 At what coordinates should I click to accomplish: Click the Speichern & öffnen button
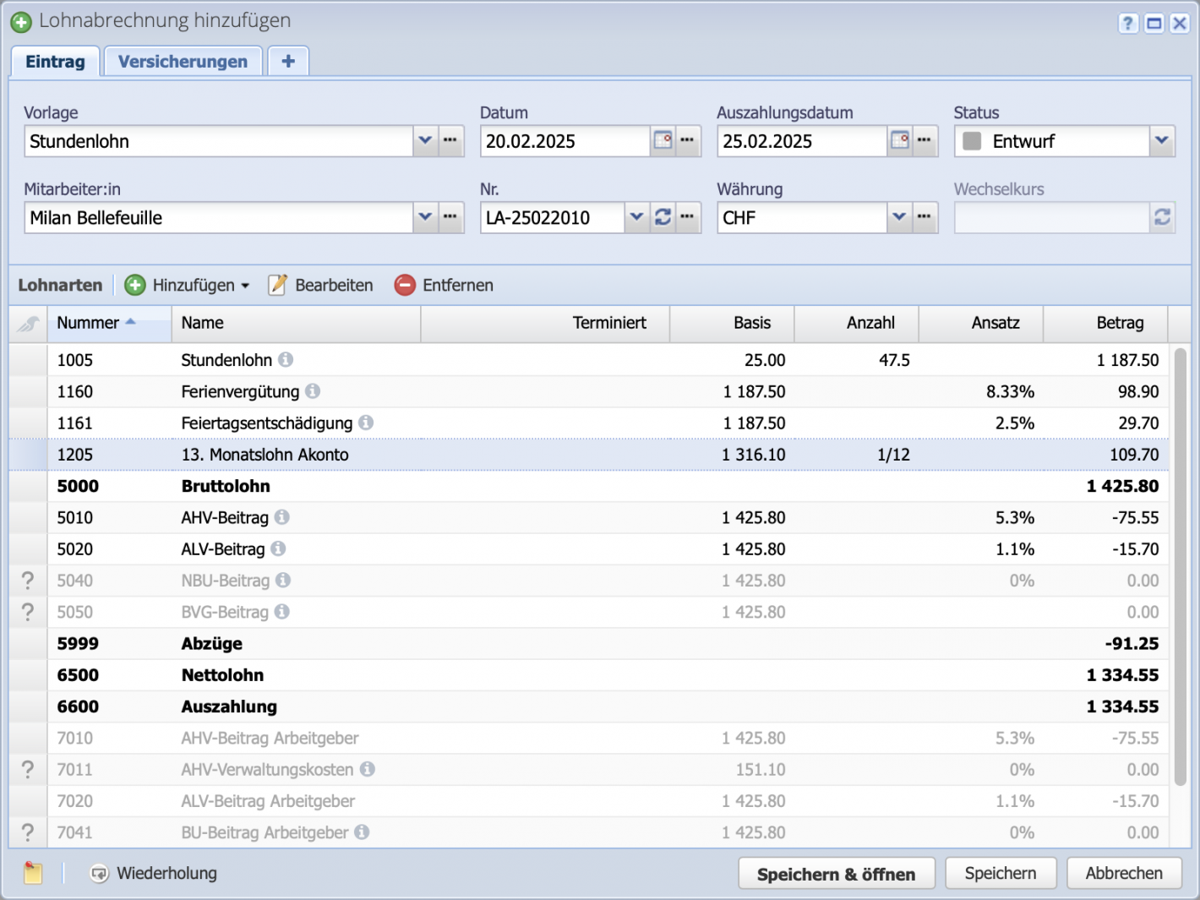click(x=836, y=873)
